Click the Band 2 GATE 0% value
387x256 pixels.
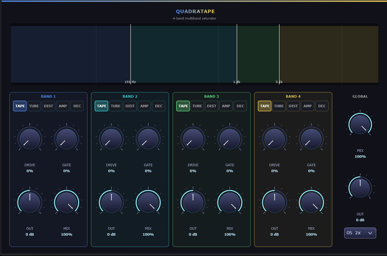pyautogui.click(x=148, y=171)
